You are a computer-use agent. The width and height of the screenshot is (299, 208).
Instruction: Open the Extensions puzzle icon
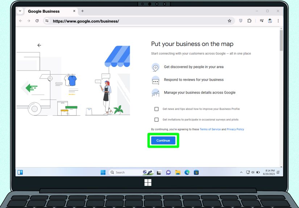tap(249, 21)
